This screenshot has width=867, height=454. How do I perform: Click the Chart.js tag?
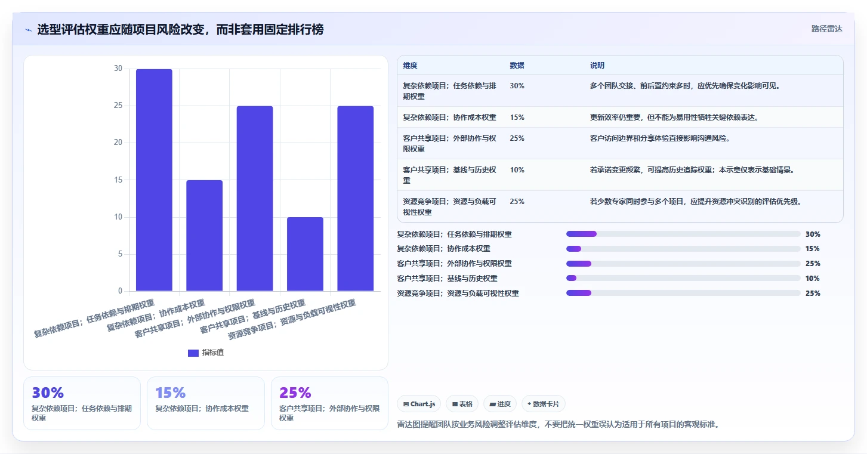pos(419,404)
